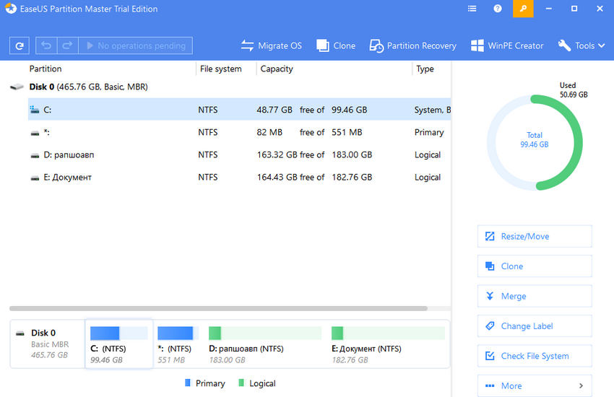
Task: Select E: Документ block in disk map
Action: pos(388,344)
